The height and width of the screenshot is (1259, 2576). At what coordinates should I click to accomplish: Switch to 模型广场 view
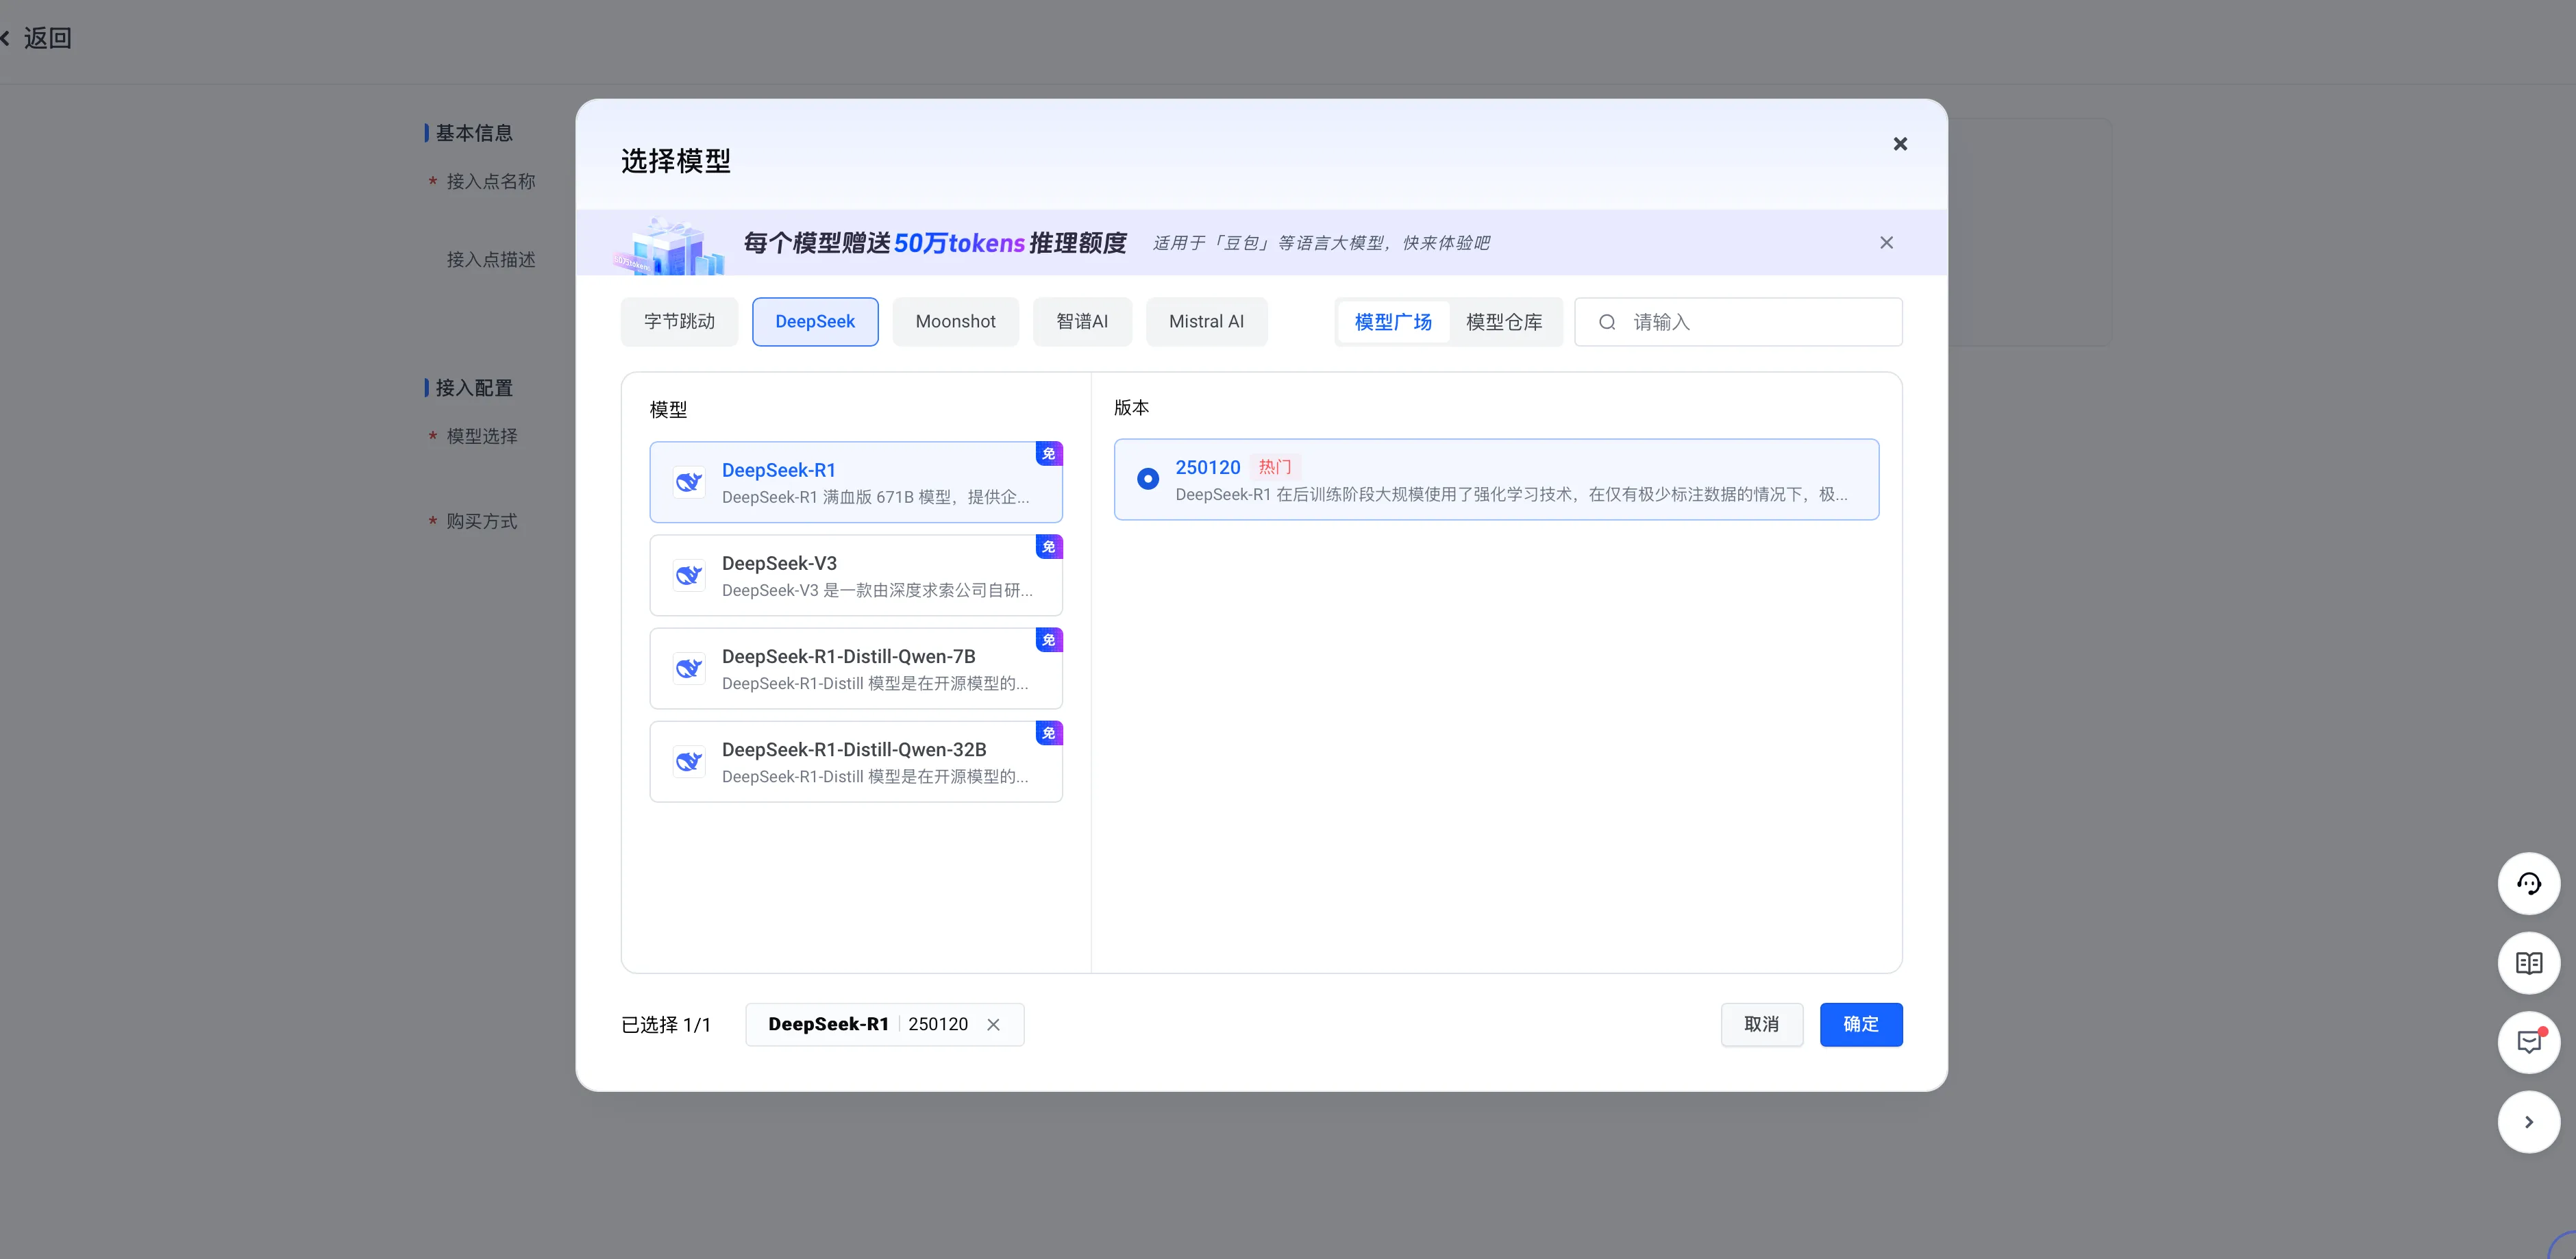click(x=1392, y=321)
